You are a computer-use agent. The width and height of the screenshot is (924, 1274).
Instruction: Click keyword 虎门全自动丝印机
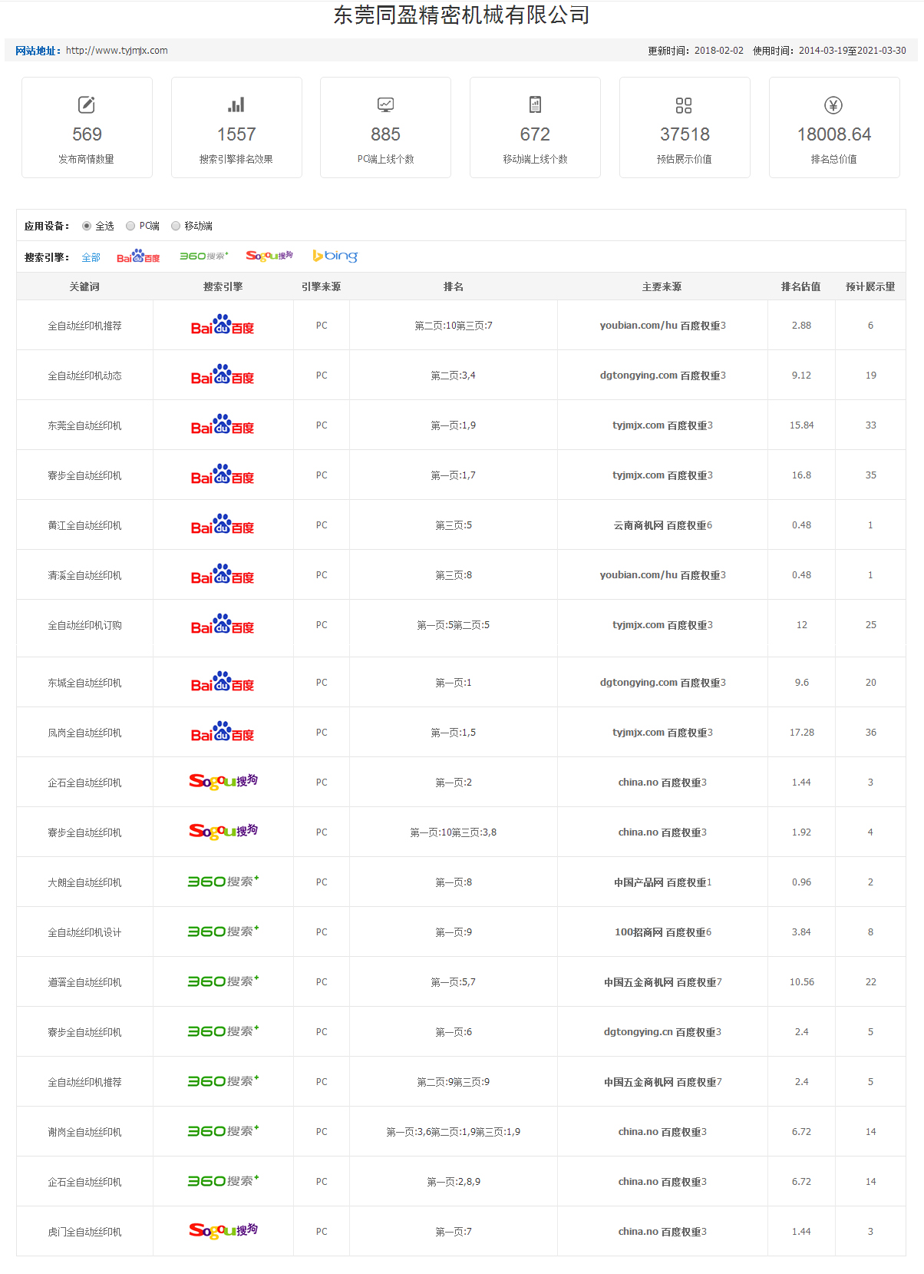coord(84,1232)
